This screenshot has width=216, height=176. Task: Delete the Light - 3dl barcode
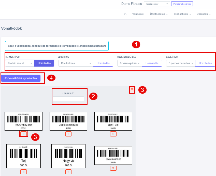click(x=113, y=134)
